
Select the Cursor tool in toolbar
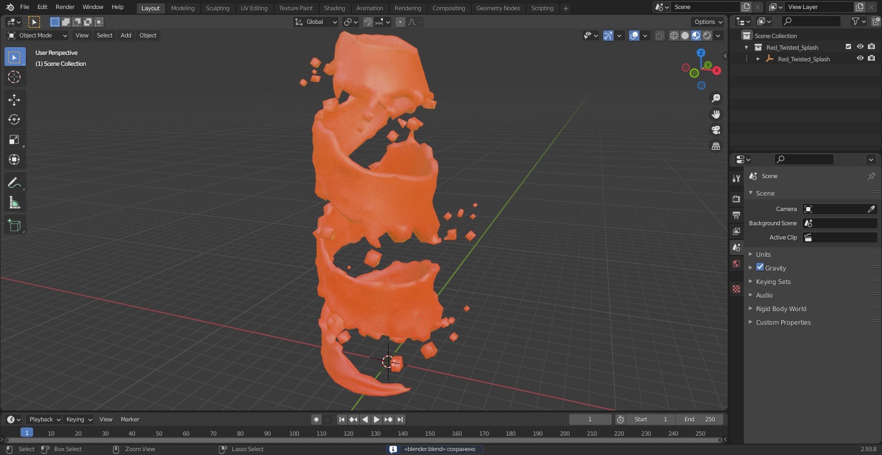pos(14,77)
